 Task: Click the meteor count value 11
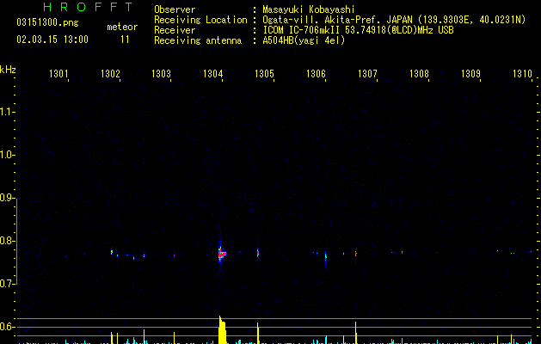[125, 40]
